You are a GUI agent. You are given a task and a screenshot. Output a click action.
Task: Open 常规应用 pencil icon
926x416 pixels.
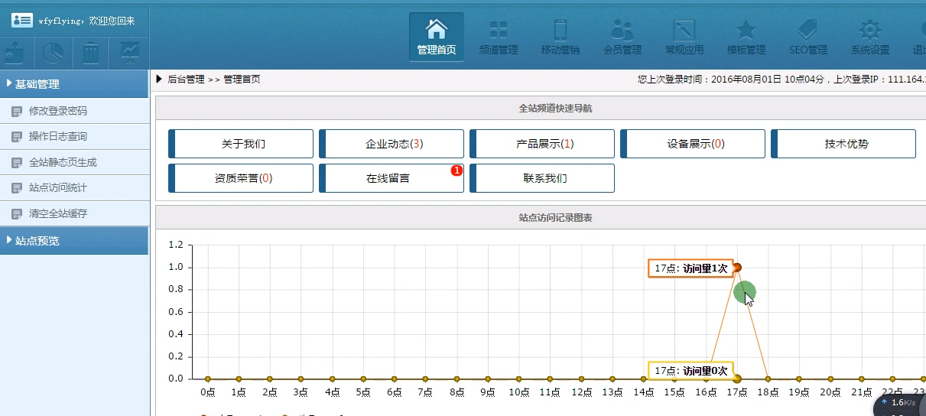(684, 31)
